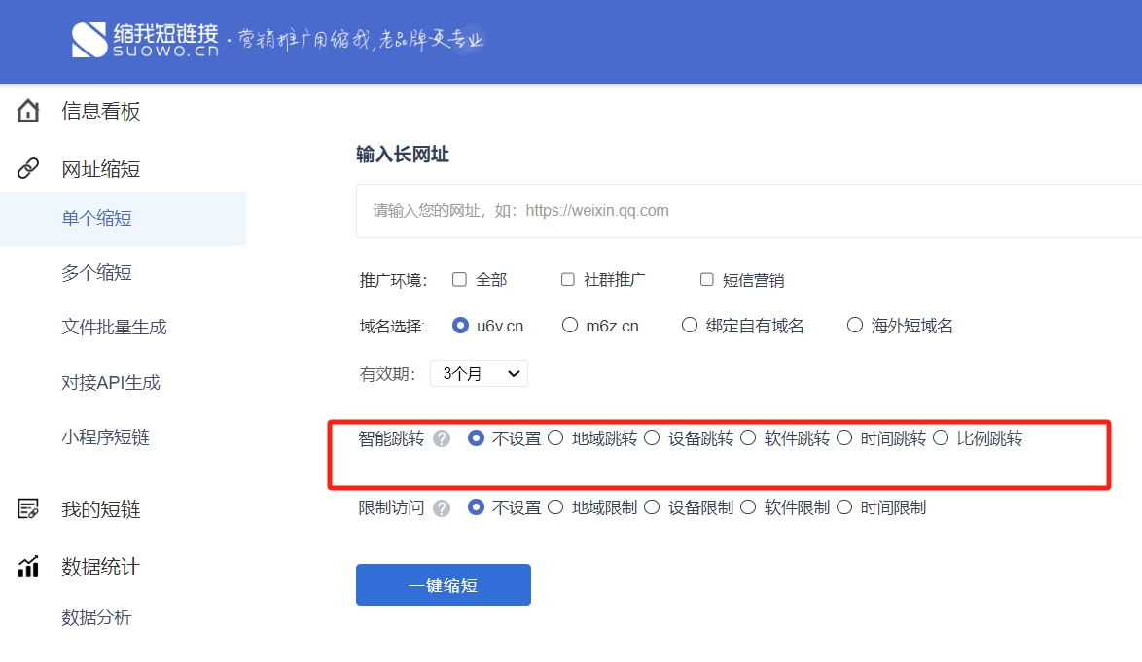Check the 全部 promotion environment checkbox
Screen dimensions: 1142x662
pyautogui.click(x=460, y=280)
